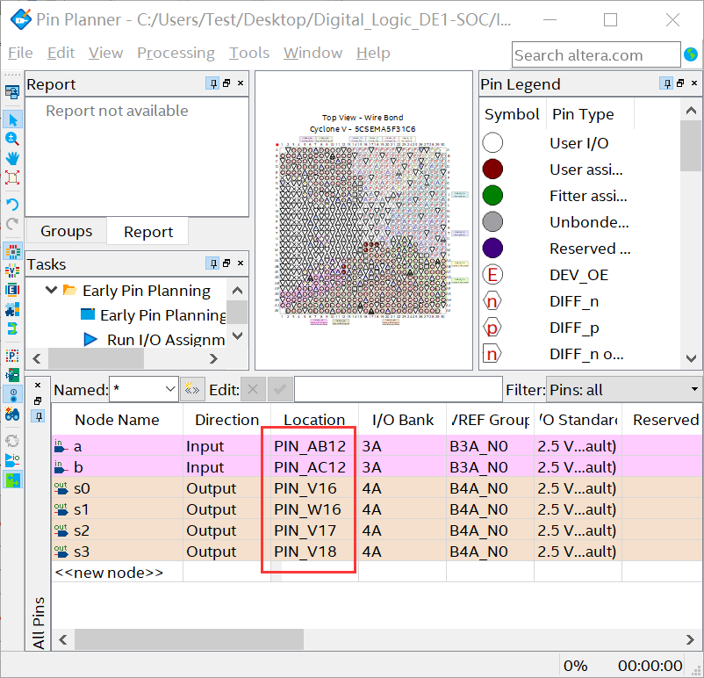Image resolution: width=704 pixels, height=678 pixels.
Task: Open the Tools menu
Action: tap(249, 53)
